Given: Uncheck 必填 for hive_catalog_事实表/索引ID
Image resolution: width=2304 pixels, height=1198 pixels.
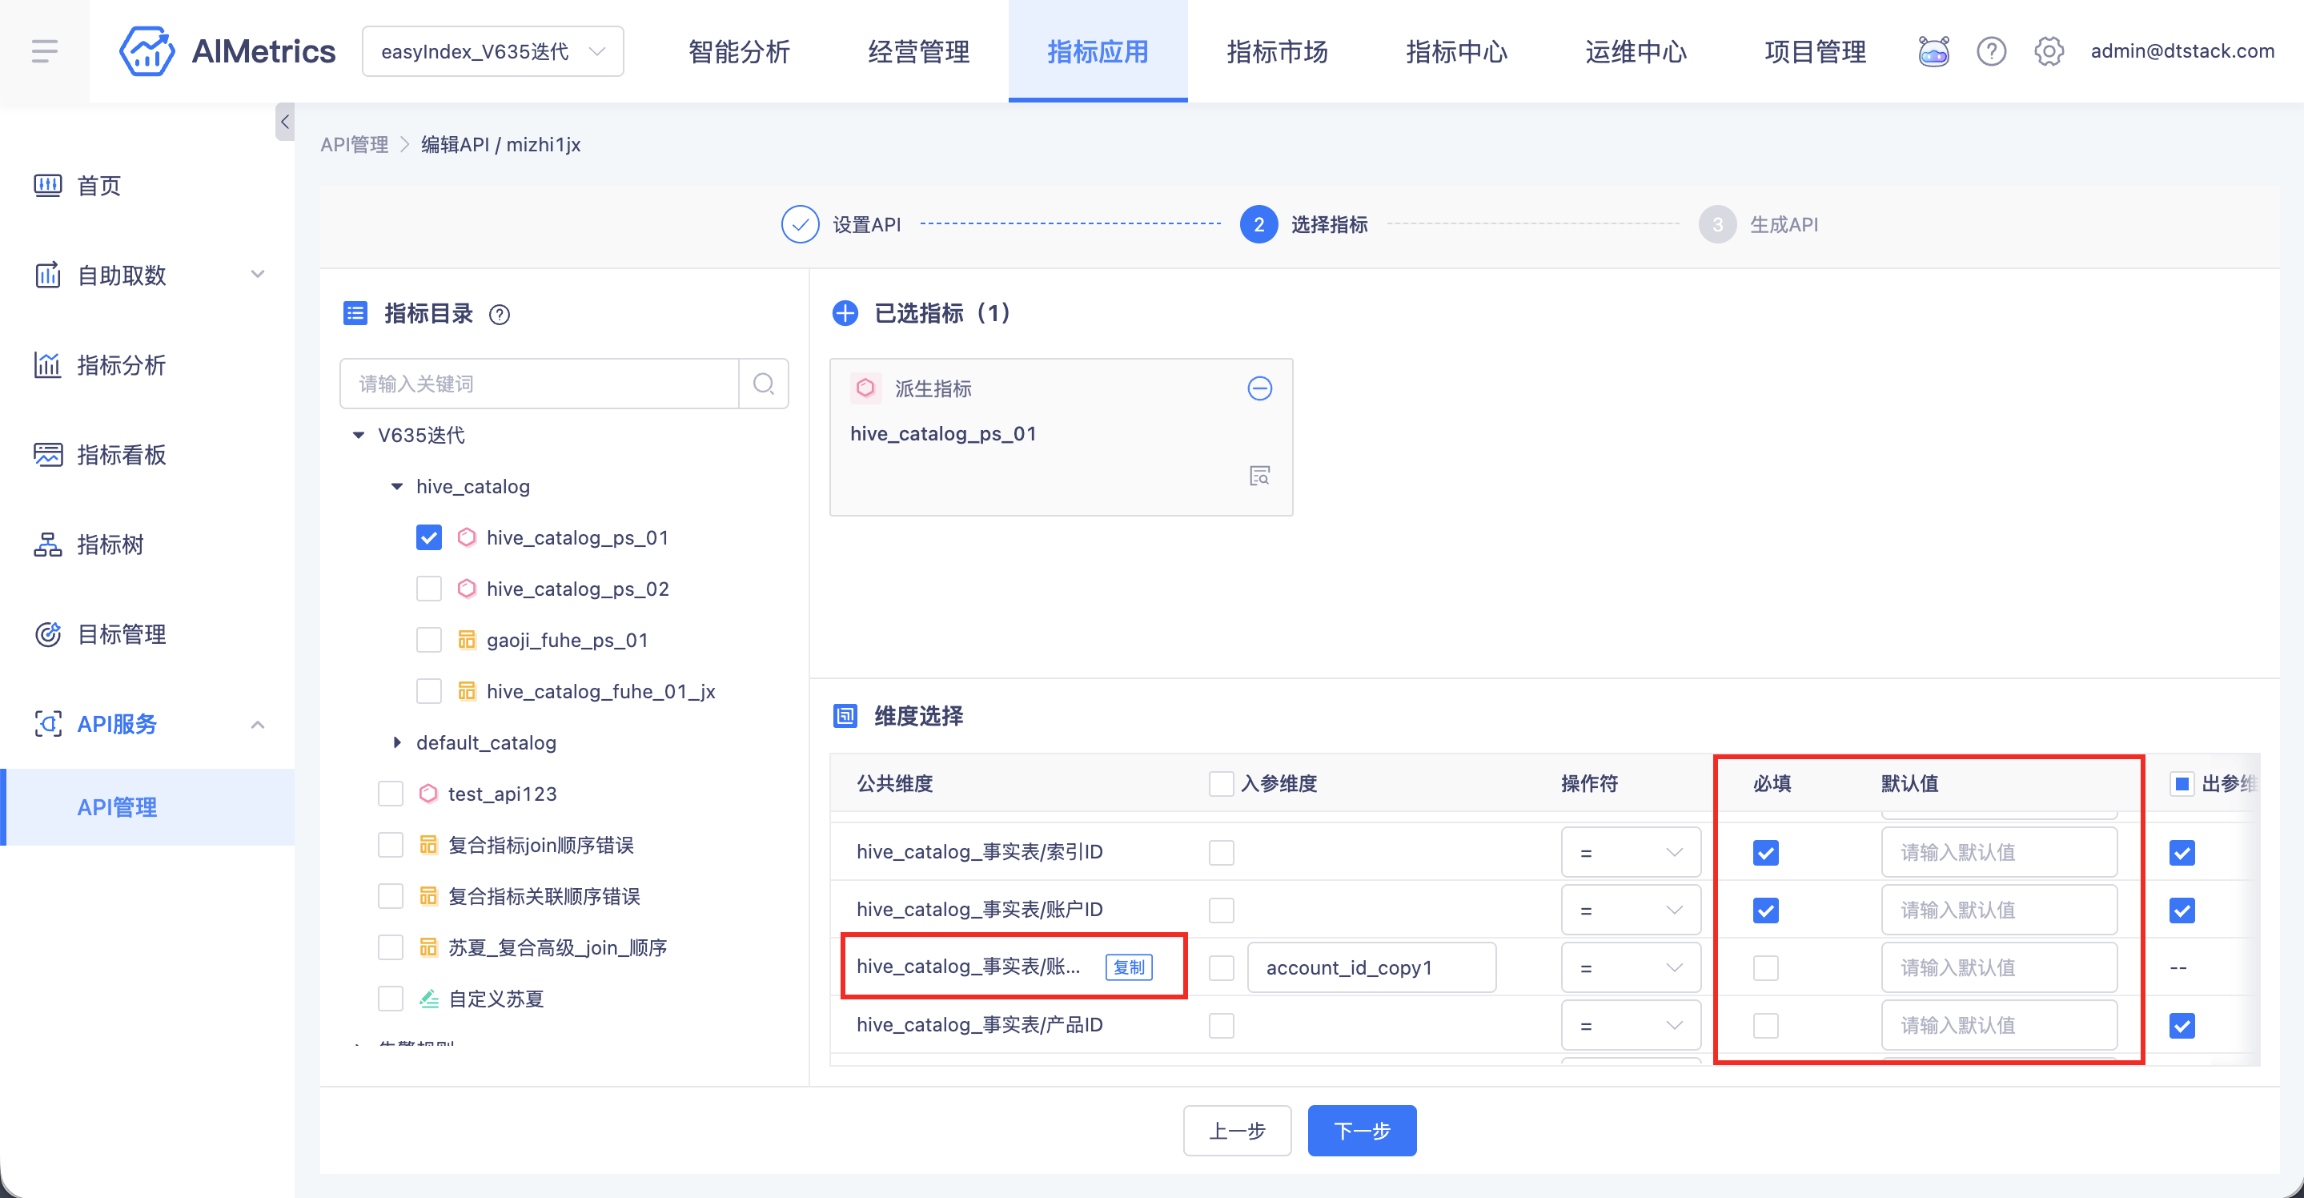Looking at the screenshot, I should (1765, 853).
